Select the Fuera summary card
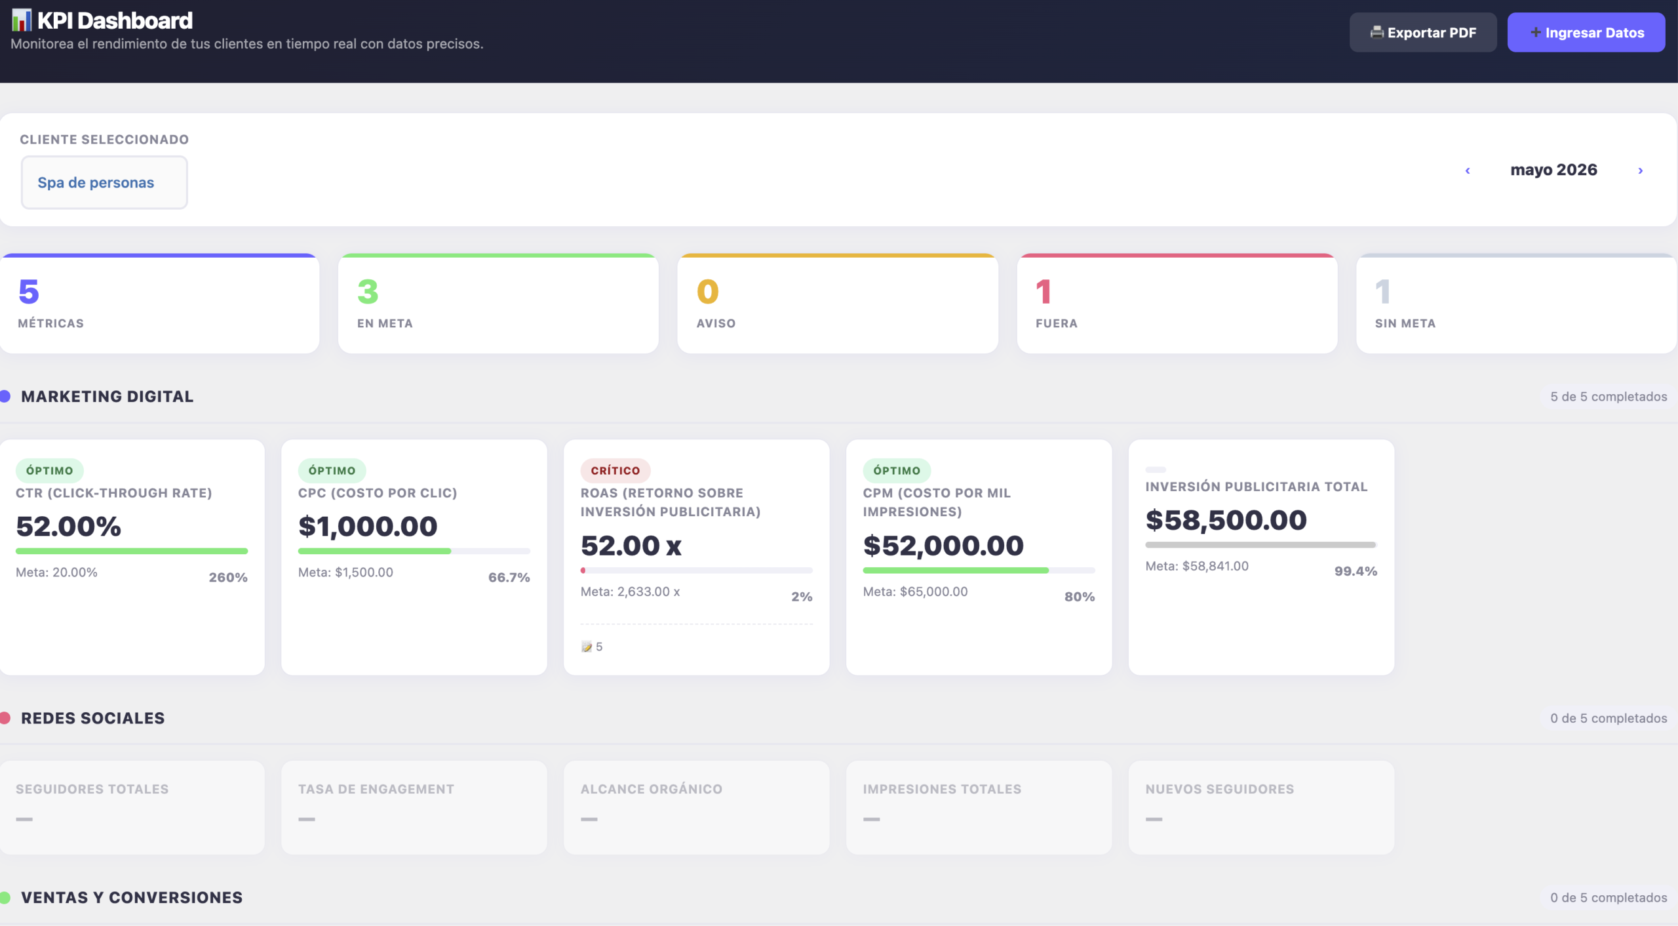Image resolution: width=1678 pixels, height=926 pixels. [1177, 304]
